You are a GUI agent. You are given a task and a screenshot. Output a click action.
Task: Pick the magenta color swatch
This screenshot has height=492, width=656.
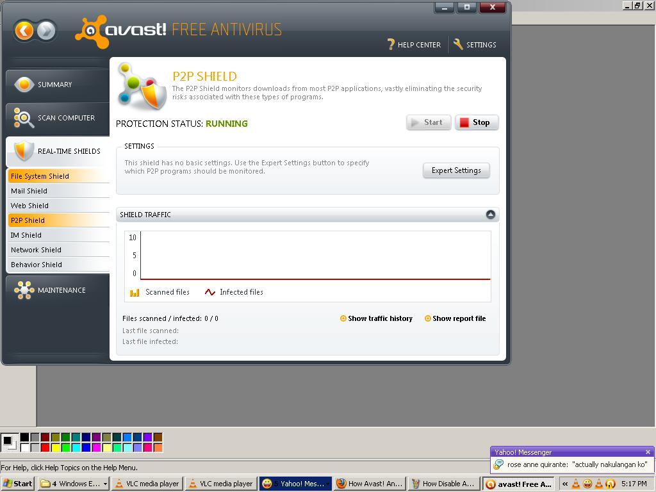pyautogui.click(x=96, y=447)
